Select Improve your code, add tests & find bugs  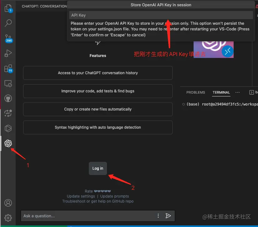98,91
